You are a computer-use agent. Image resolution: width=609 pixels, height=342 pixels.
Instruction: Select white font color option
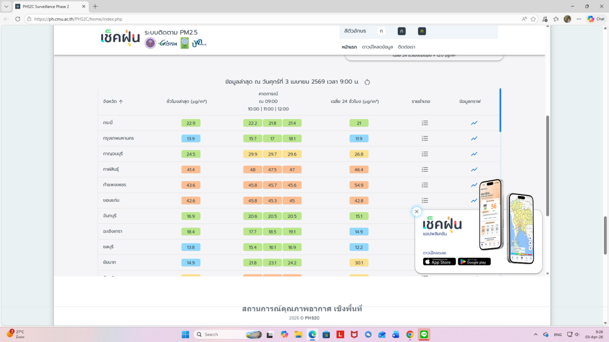click(x=381, y=31)
